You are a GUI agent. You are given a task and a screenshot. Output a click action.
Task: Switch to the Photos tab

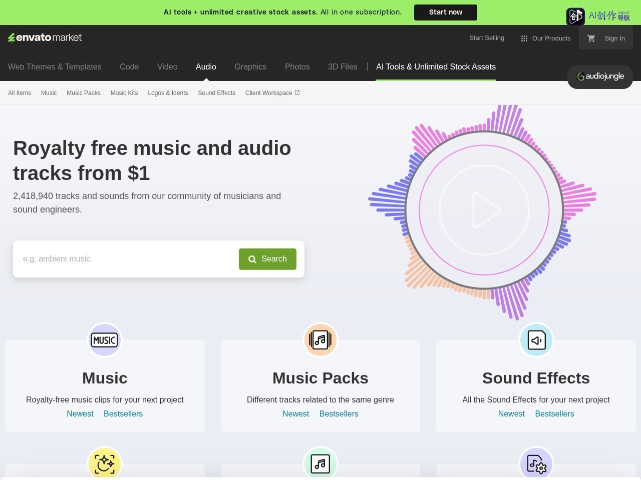(x=297, y=67)
